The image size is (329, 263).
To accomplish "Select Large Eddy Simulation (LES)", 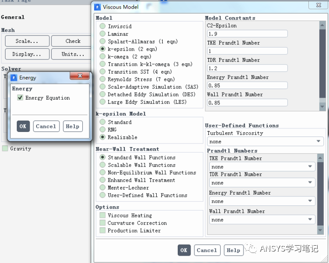I will [x=102, y=102].
